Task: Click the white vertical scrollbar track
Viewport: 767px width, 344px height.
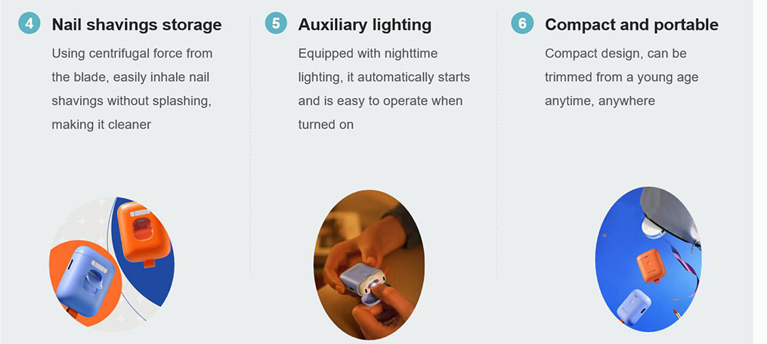Action: click(759, 172)
